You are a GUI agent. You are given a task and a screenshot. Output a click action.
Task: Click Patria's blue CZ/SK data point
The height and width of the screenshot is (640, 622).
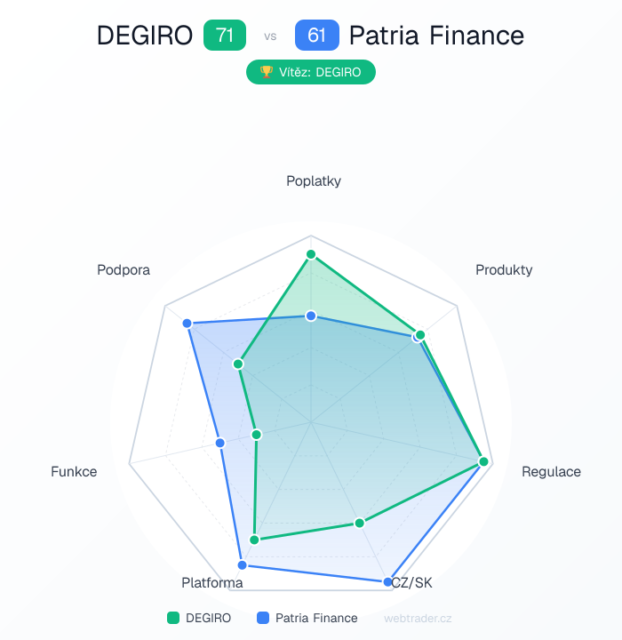click(x=388, y=582)
